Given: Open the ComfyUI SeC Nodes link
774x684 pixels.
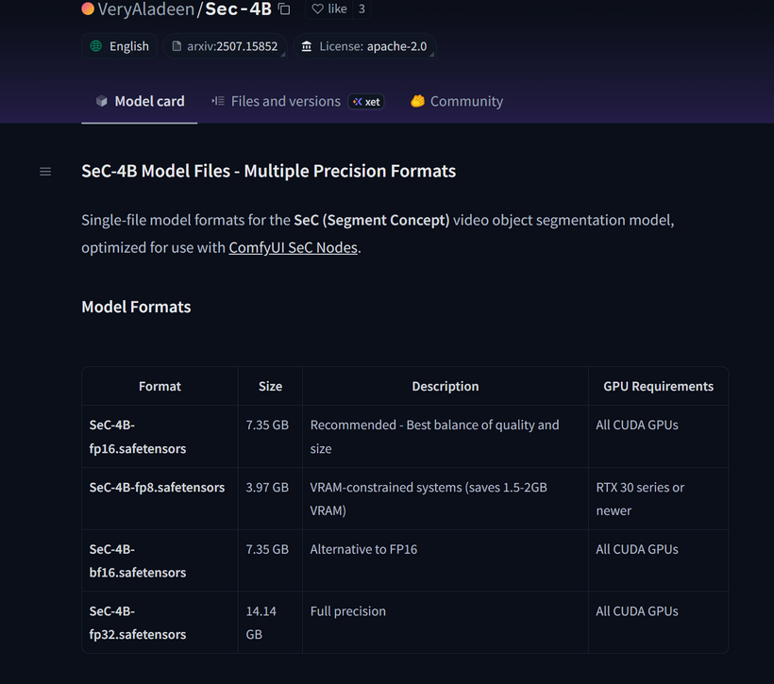Looking at the screenshot, I should coord(293,248).
